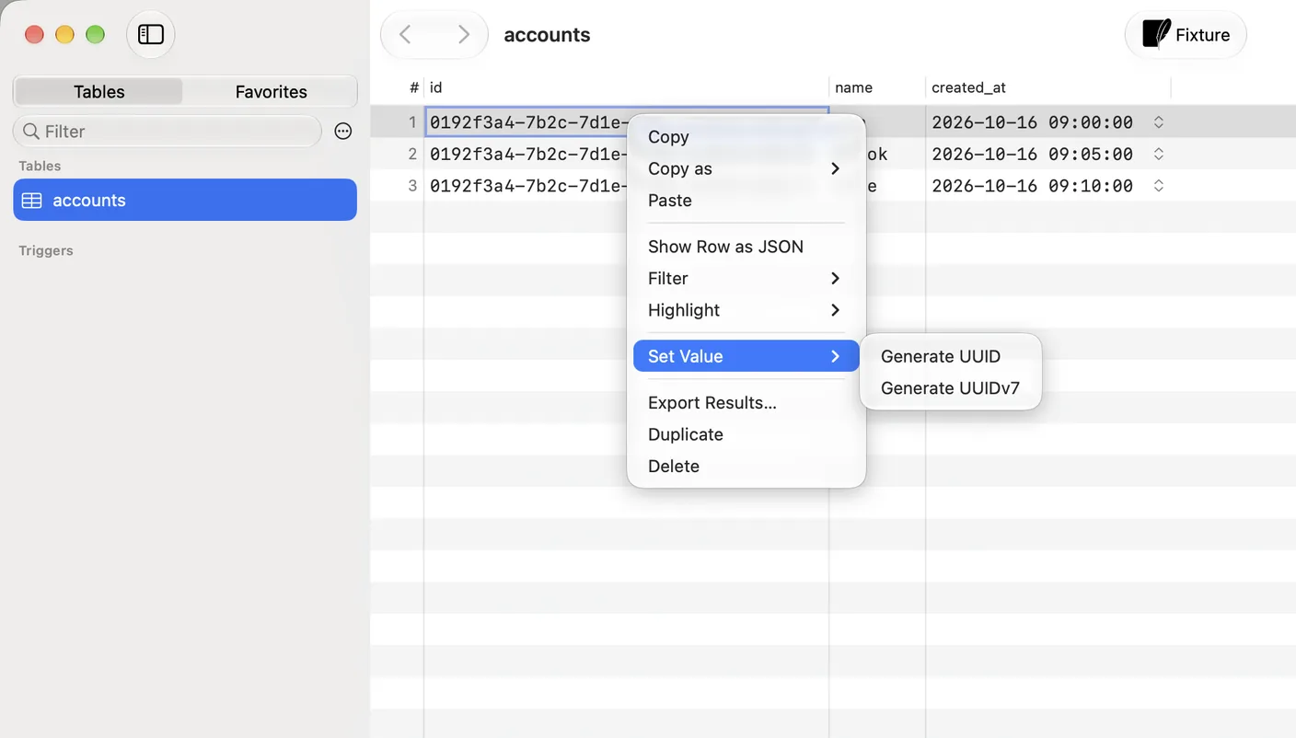The width and height of the screenshot is (1296, 738).
Task: Click the Set Value submenu chevron
Action: [835, 356]
